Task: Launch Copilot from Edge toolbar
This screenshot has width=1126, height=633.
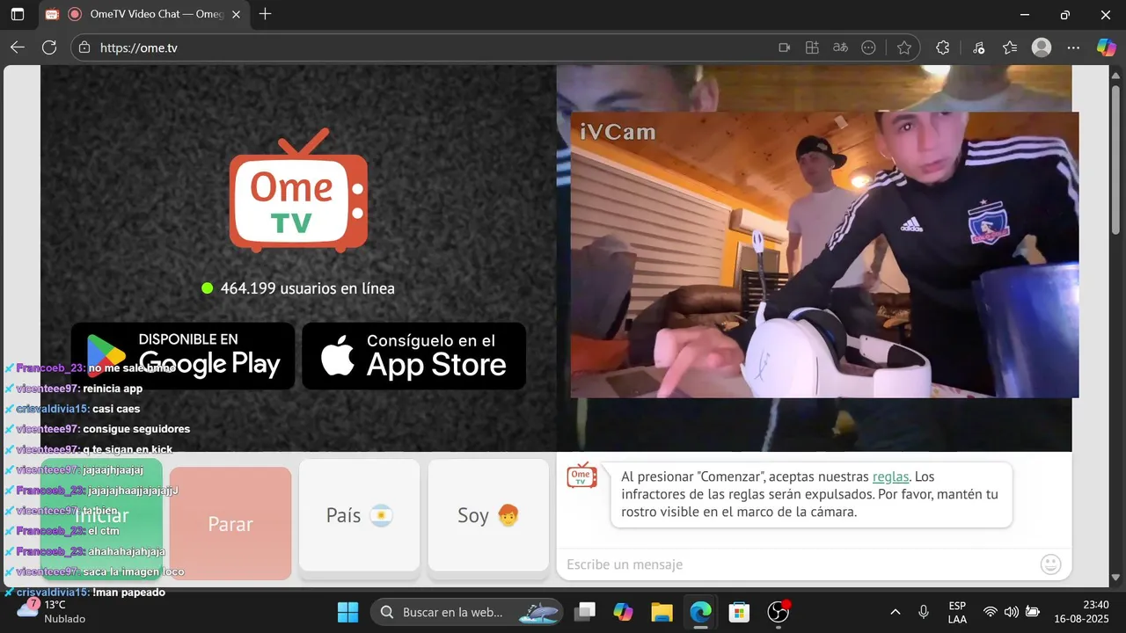Action: [1106, 47]
